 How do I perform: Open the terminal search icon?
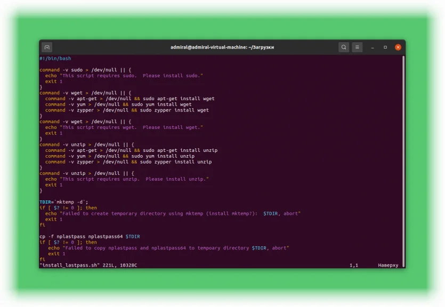pyautogui.click(x=344, y=47)
